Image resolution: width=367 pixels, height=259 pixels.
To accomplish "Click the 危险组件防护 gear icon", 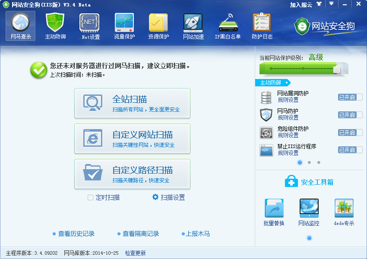I will [266, 133].
